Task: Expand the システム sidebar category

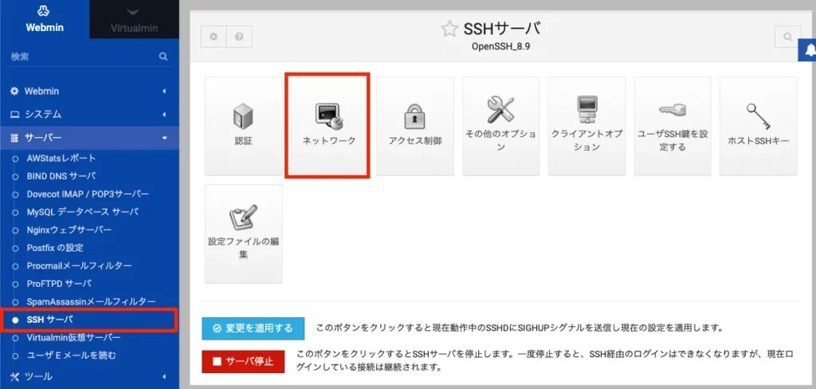Action: pos(88,114)
